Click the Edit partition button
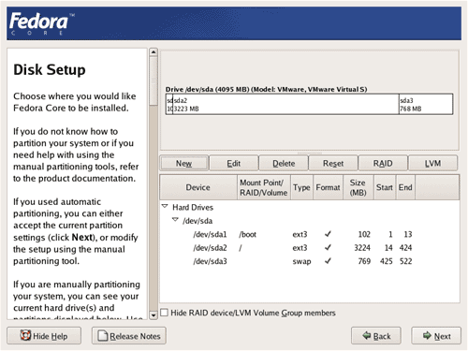Image resolution: width=468 pixels, height=351 pixels. [x=234, y=163]
